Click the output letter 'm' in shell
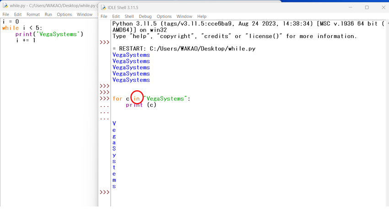 click(x=114, y=180)
